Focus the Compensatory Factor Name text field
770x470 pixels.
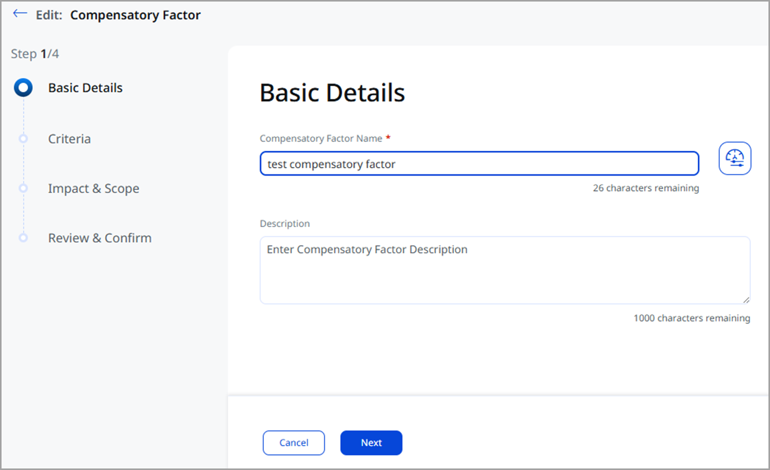pyautogui.click(x=479, y=164)
